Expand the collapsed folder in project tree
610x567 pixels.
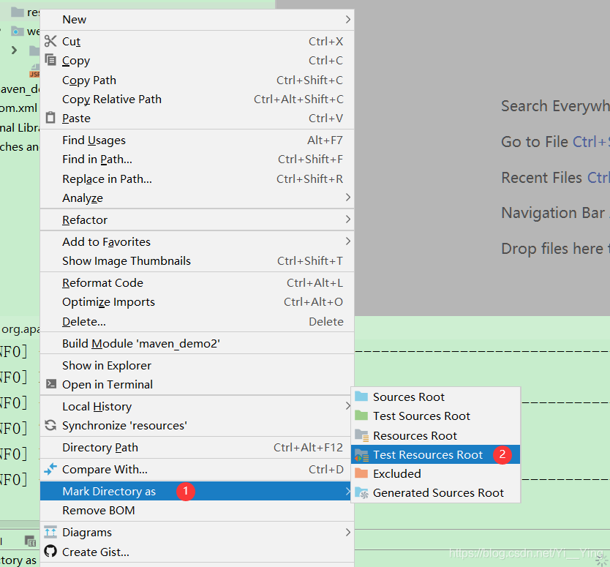click(x=15, y=50)
